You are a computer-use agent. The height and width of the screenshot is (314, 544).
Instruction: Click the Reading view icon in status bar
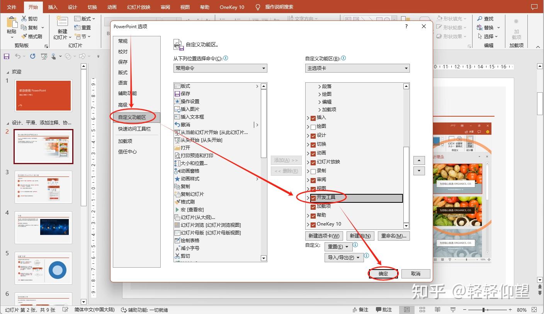coord(437,310)
